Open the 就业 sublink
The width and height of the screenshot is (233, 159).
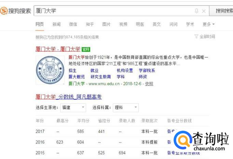click(95, 70)
